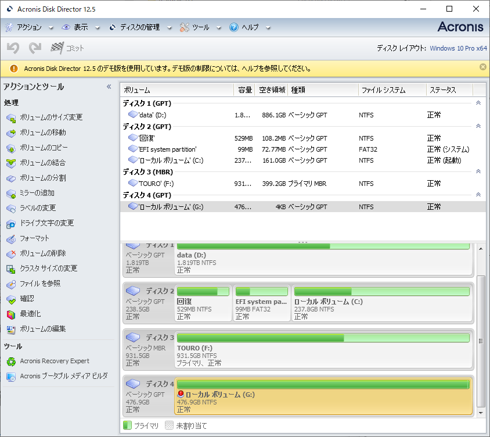Select クラスタ サイズの変更 cluster size icon
This screenshot has height=437, width=490.
[11, 268]
